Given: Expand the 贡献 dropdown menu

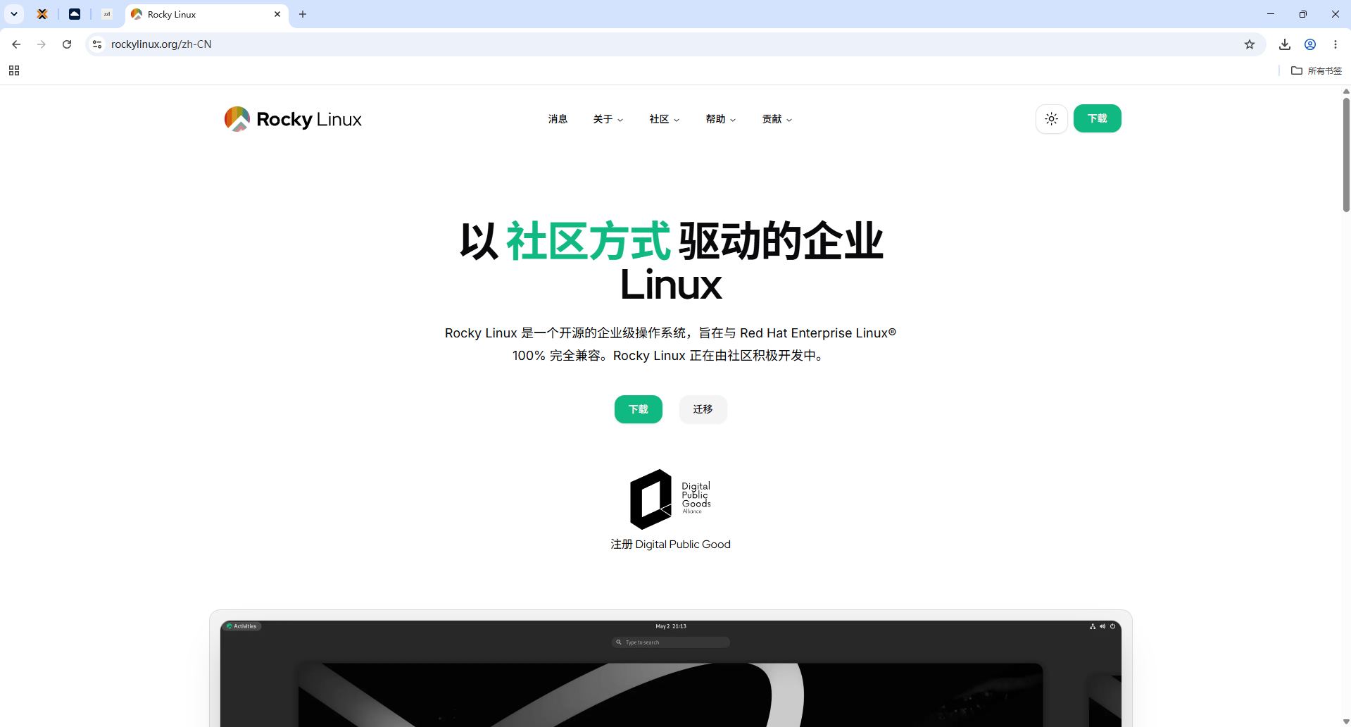Looking at the screenshot, I should coord(777,119).
